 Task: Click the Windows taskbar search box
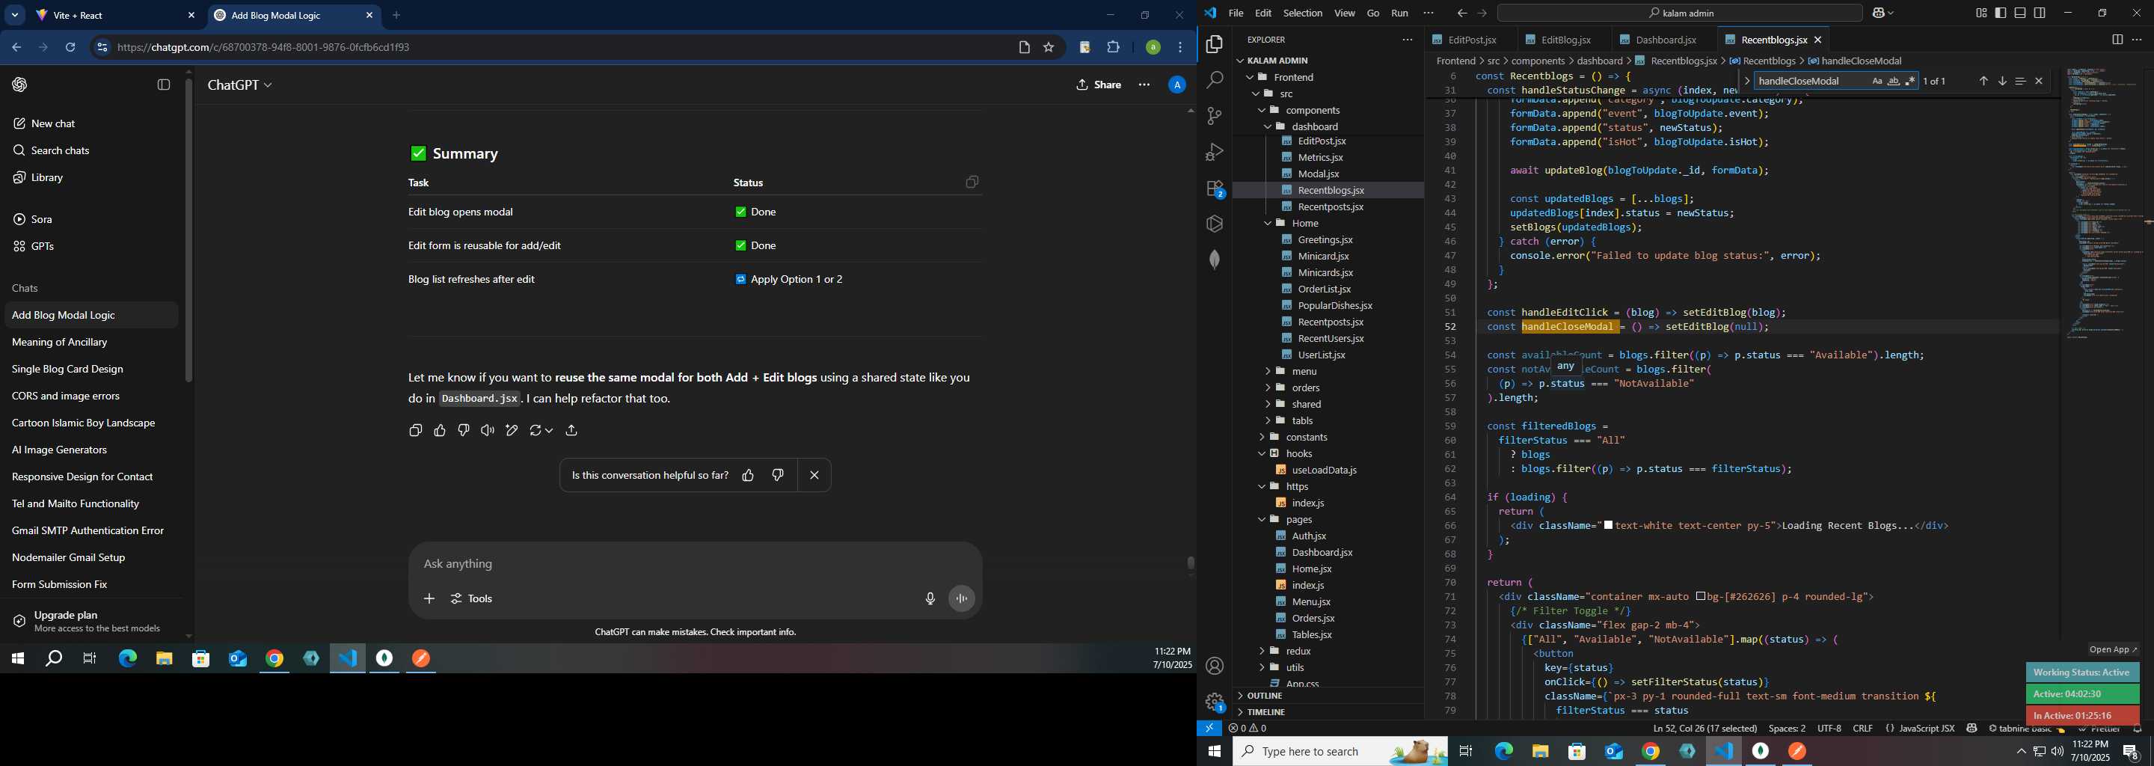(1340, 752)
